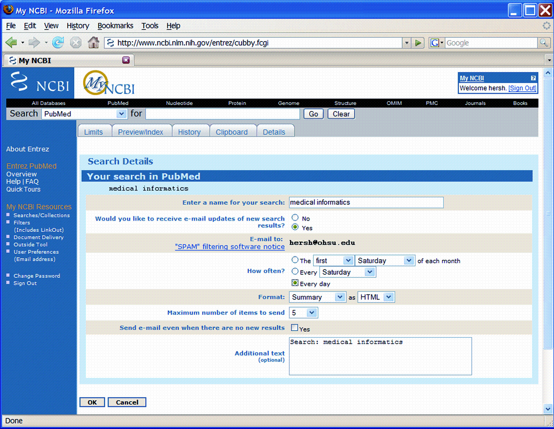The width and height of the screenshot is (554, 429).
Task: Click the OK button
Action: click(92, 402)
